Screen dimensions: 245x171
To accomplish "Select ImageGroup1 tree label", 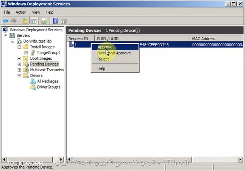I will (x=49, y=53).
